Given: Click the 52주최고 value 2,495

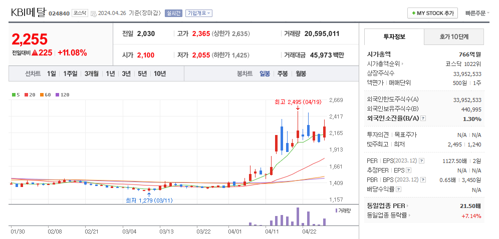Looking at the screenshot, I should [454, 144].
